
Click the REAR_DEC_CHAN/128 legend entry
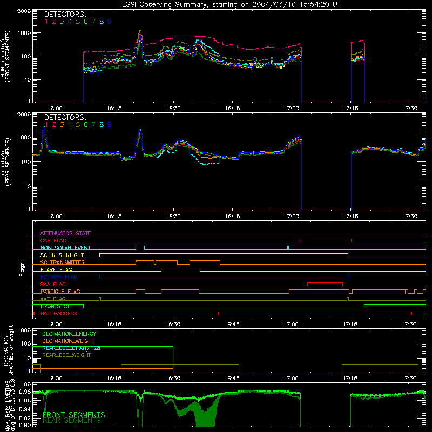71,348
